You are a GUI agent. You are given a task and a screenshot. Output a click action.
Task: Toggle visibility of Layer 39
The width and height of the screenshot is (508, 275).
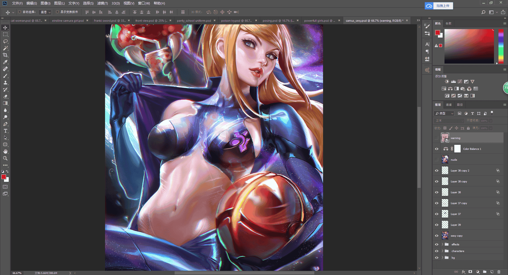tap(437, 225)
